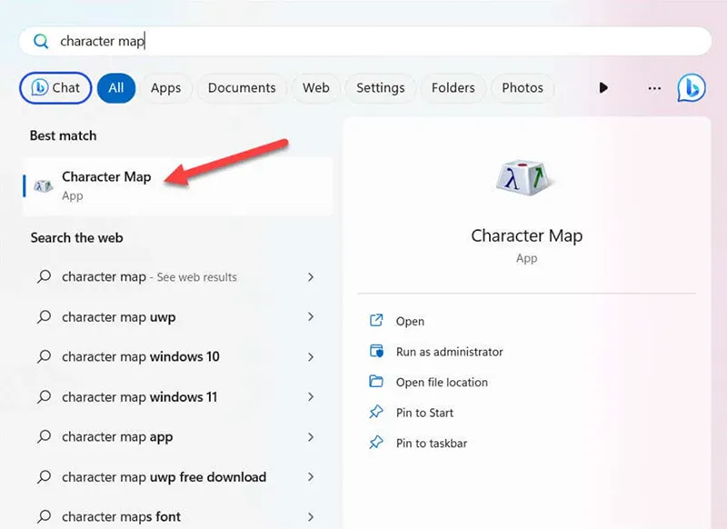Screen dimensions: 727x529
Task: Click the Pin to Start pin icon
Action: click(x=376, y=412)
